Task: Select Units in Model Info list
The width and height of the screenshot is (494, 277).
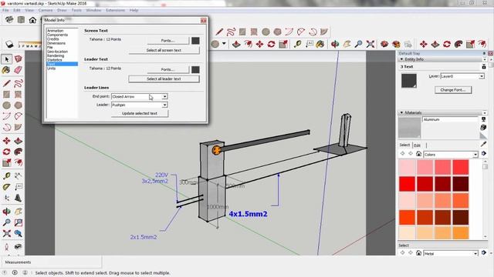Action: [x=52, y=68]
